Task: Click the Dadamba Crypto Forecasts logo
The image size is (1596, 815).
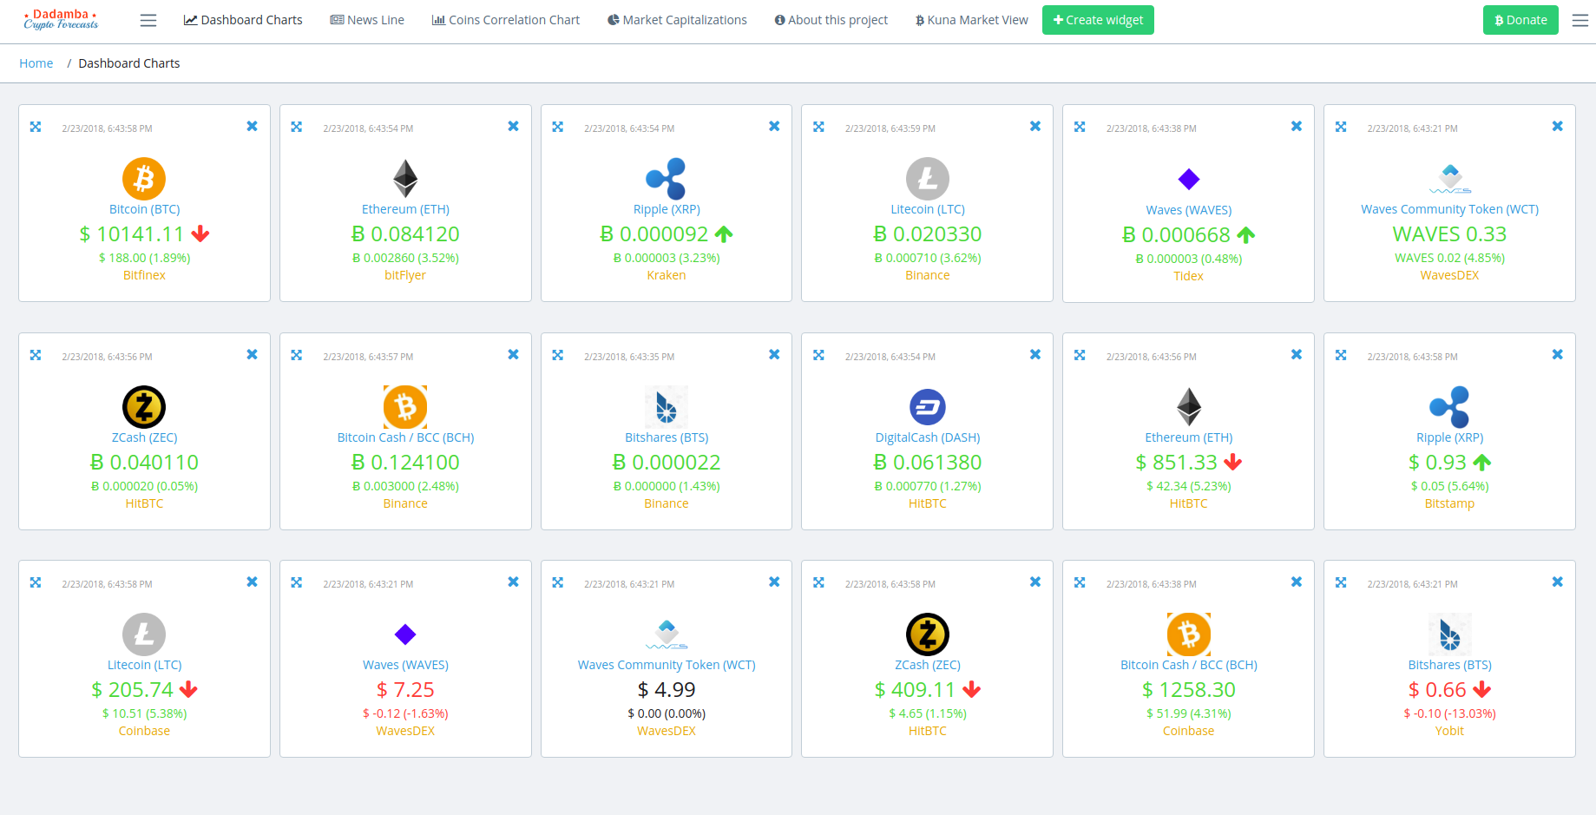Action: coord(60,19)
